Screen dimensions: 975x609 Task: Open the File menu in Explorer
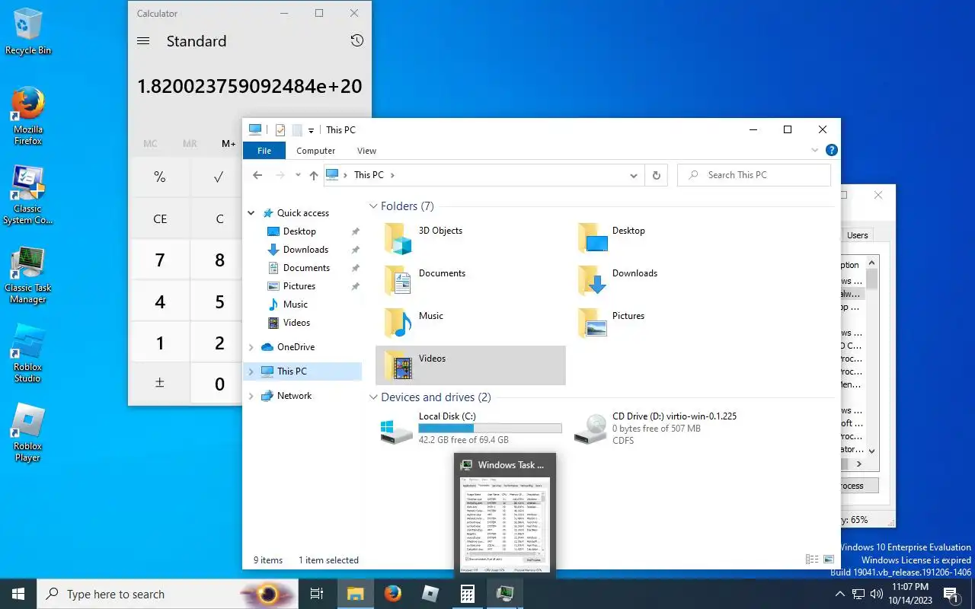pos(264,151)
